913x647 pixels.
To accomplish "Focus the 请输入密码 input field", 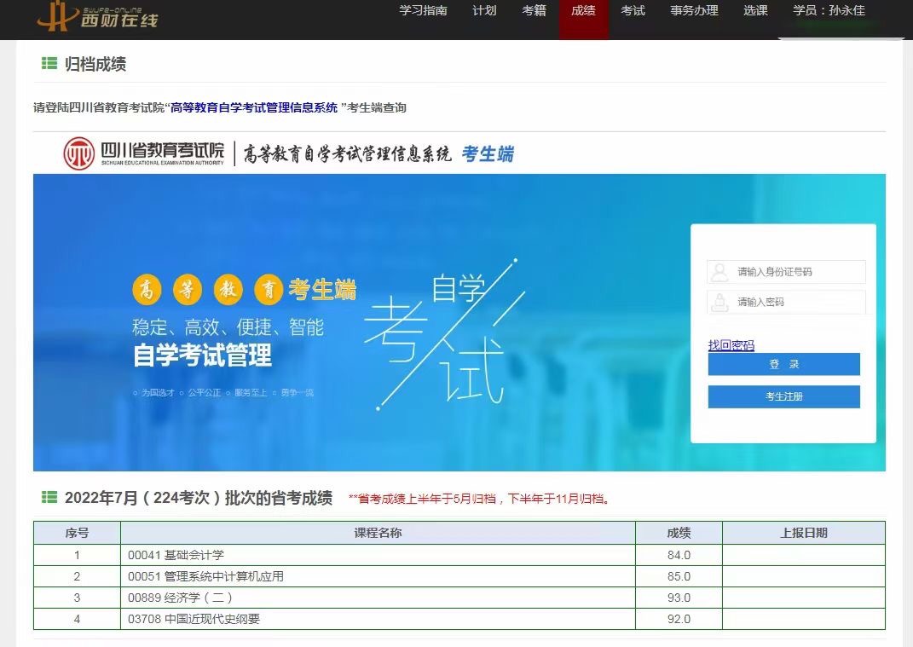I will tap(786, 303).
